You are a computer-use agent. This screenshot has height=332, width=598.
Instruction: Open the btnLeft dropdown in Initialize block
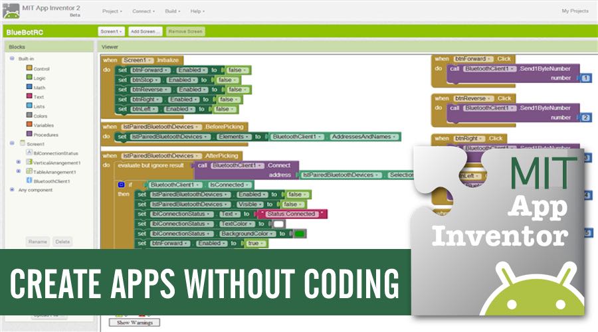[144, 109]
